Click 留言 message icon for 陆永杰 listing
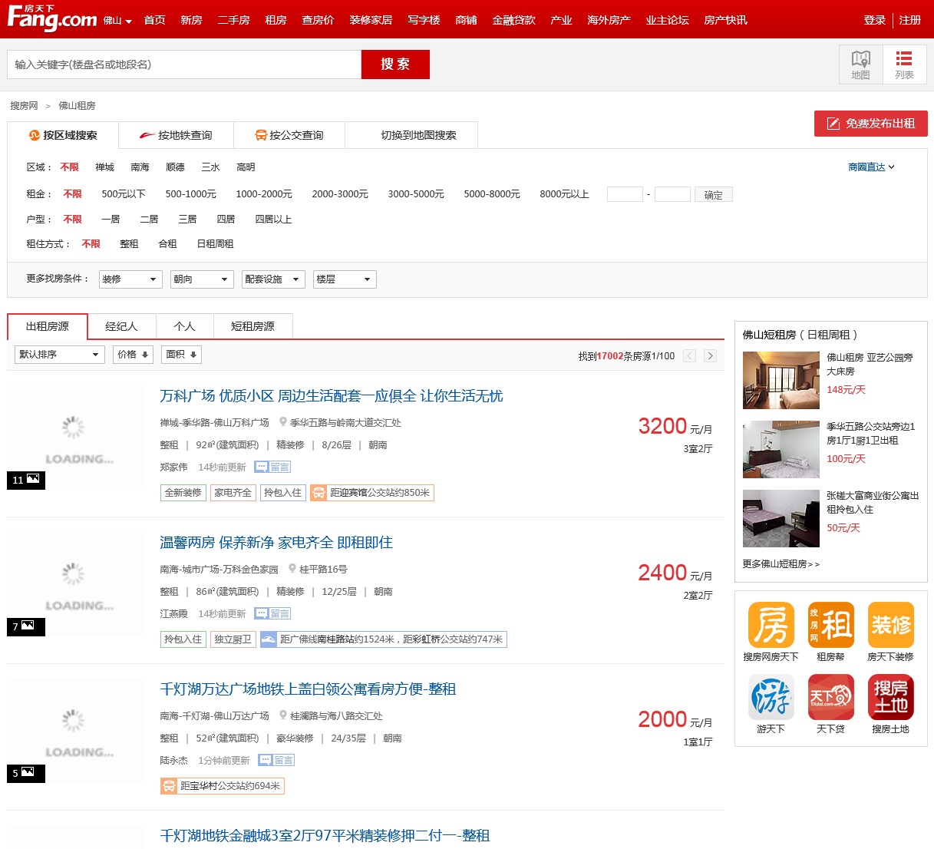The width and height of the screenshot is (934, 849). coord(276,760)
